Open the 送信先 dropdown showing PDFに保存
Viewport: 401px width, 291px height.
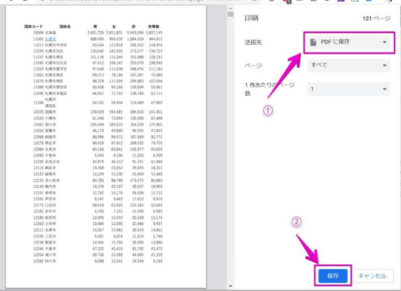click(348, 42)
